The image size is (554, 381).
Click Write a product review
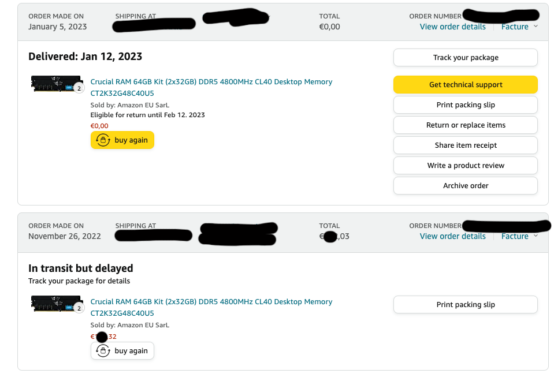(x=466, y=166)
